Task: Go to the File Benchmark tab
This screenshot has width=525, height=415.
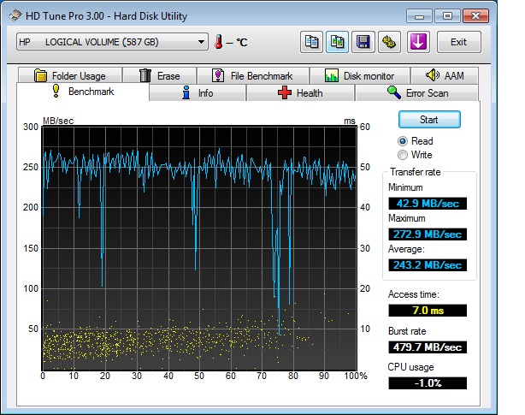Action: [252, 75]
